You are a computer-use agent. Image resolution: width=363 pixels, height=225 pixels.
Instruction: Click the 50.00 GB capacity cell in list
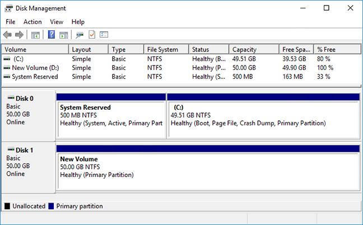pyautogui.click(x=244, y=68)
